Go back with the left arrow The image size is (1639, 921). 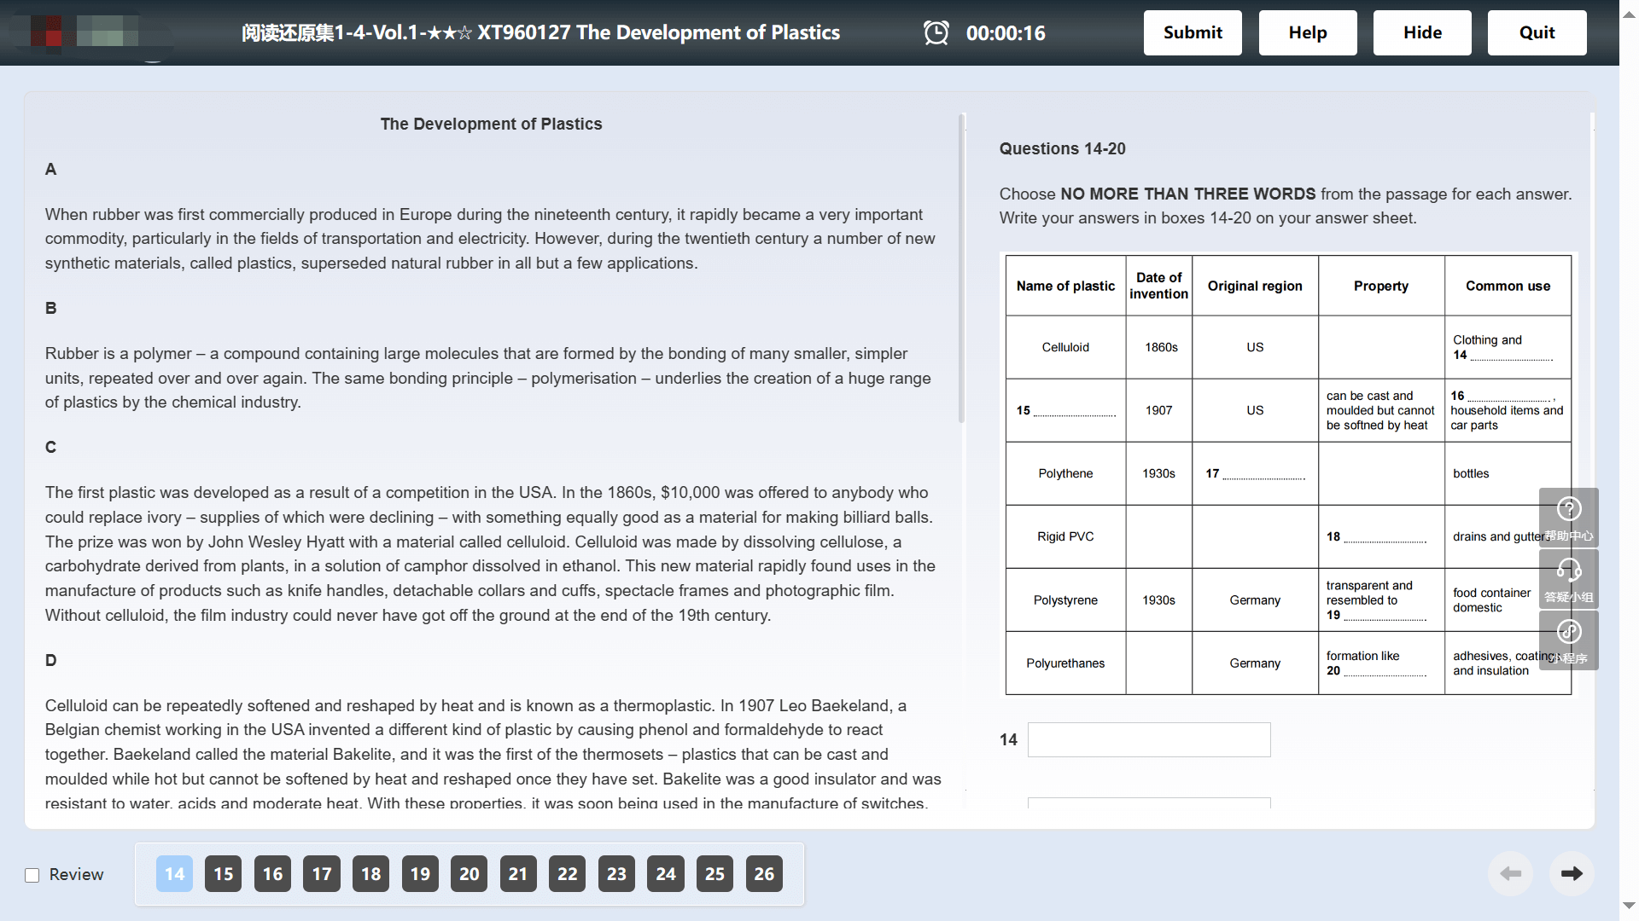tap(1510, 873)
